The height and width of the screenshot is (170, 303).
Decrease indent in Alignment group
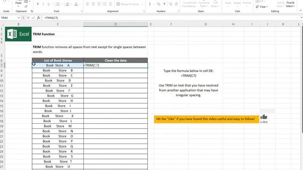(x=105, y=4)
